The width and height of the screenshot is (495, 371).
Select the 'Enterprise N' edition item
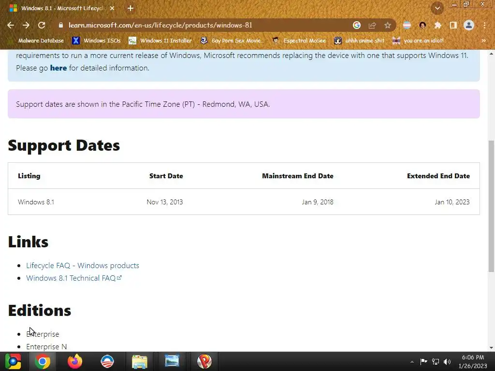click(x=46, y=347)
